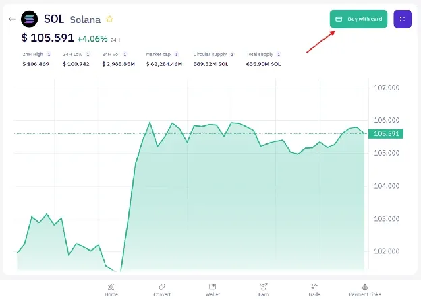Viewport: 421px width, 299px height.
Task: Open the Earn tab
Action: pos(263,290)
